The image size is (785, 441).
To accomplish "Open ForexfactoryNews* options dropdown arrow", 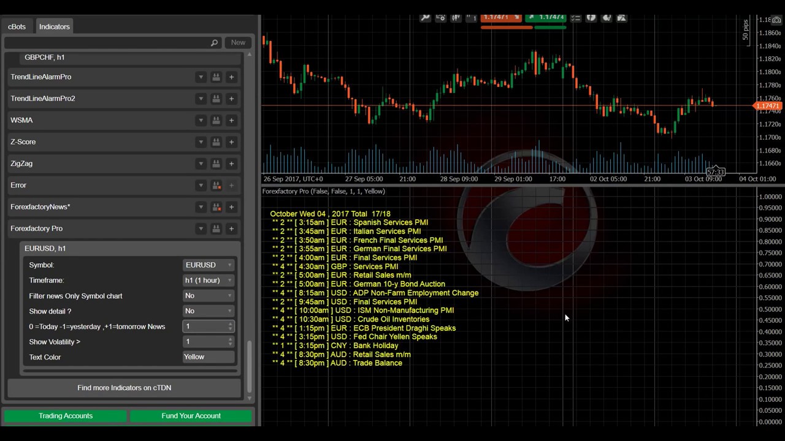I will coord(201,207).
